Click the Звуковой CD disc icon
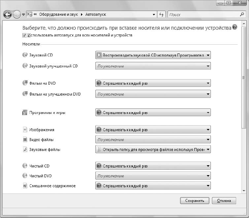This screenshot has height=218, width=249. point(25,55)
